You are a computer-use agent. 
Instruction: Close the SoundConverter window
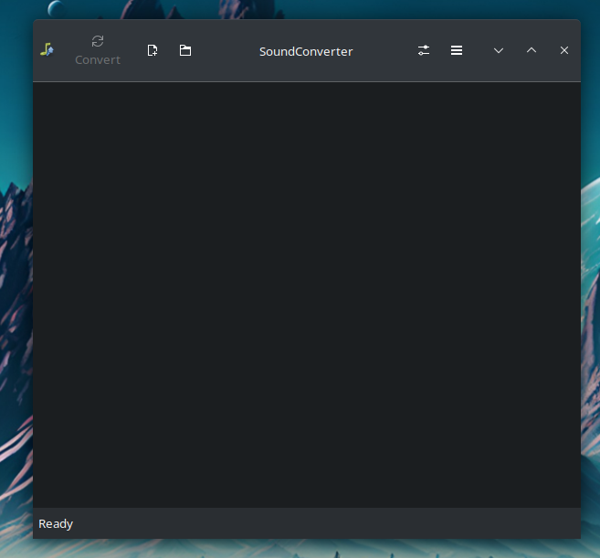(x=564, y=50)
